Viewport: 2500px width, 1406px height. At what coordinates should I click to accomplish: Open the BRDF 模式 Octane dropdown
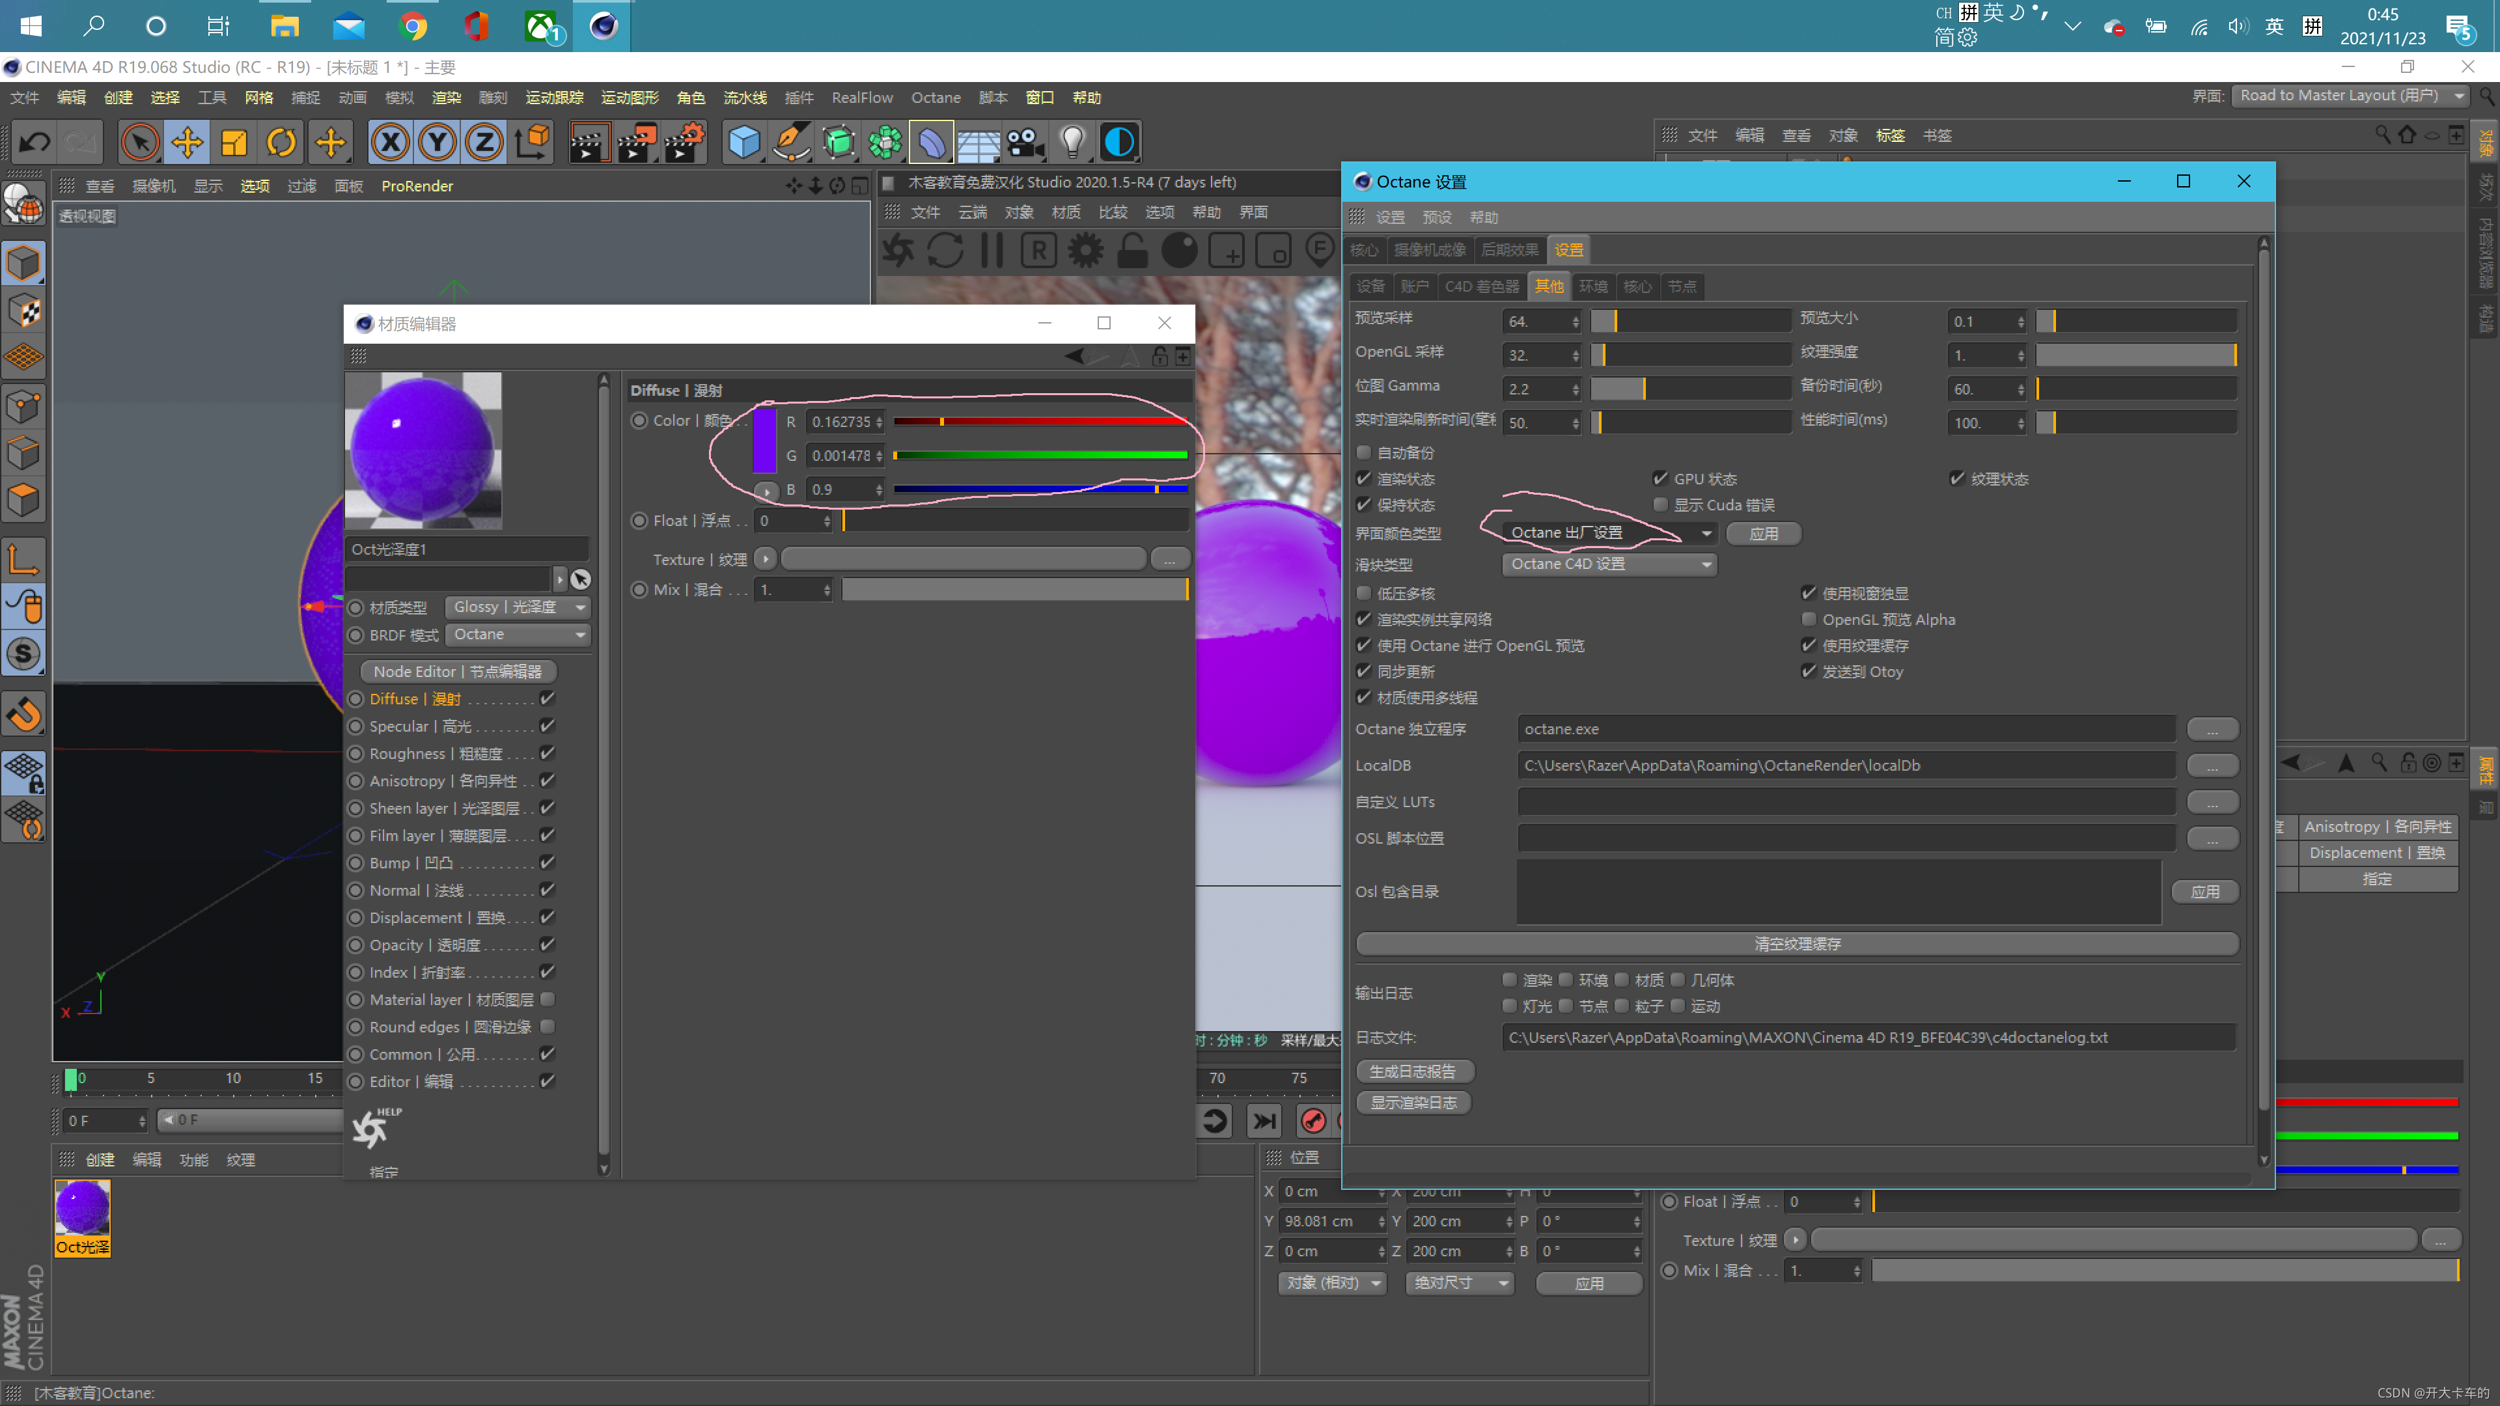[x=518, y=635]
